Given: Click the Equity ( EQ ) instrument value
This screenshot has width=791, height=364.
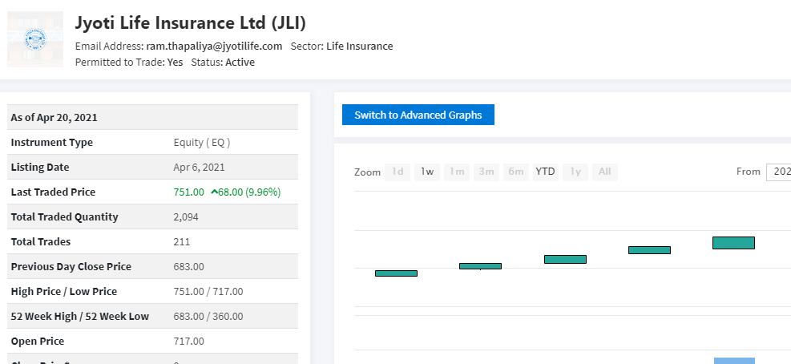Looking at the screenshot, I should [x=202, y=143].
